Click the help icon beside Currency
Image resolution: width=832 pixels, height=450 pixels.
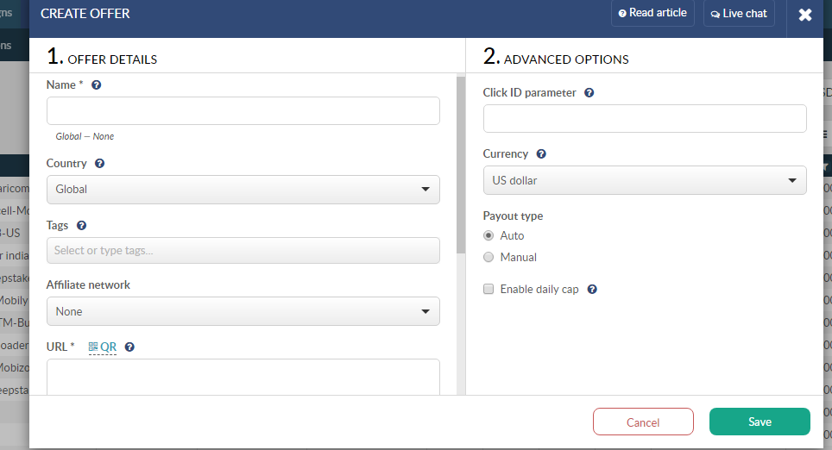pyautogui.click(x=541, y=154)
